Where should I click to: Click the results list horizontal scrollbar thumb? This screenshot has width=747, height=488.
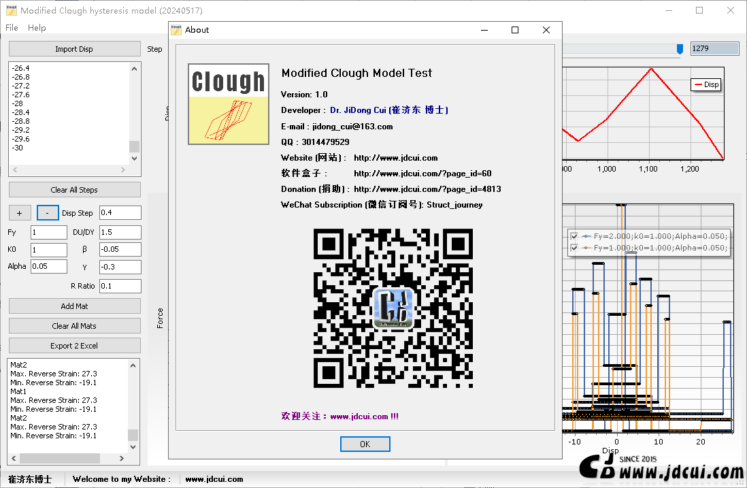click(x=60, y=459)
